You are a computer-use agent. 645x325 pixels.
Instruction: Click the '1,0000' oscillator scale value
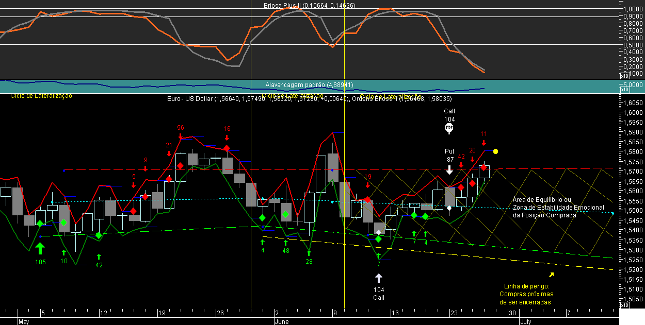[x=632, y=9]
